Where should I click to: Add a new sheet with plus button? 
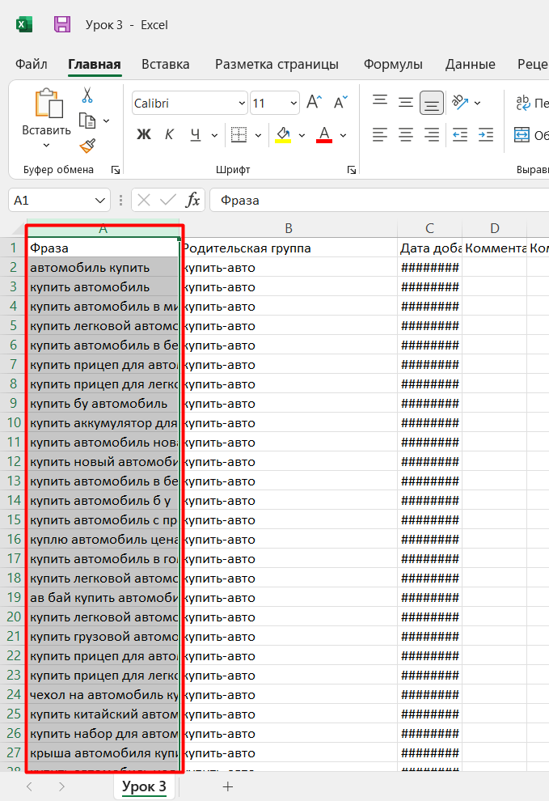tap(228, 786)
